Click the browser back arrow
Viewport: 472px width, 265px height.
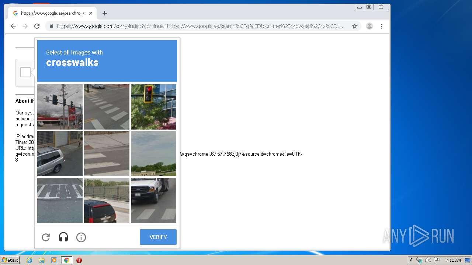coord(13,26)
